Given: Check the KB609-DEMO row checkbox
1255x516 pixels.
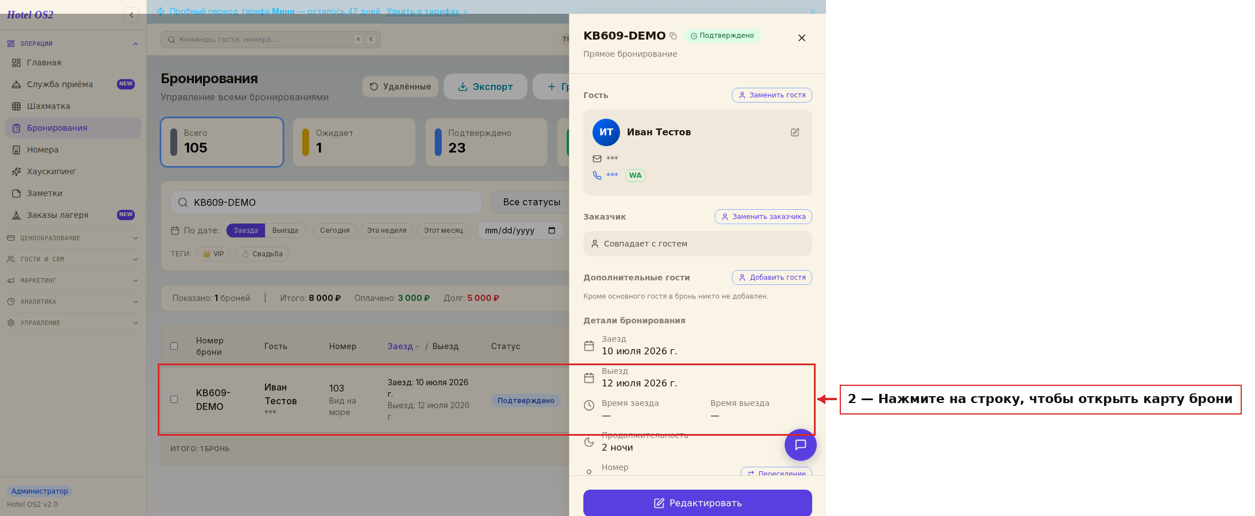Looking at the screenshot, I should [174, 400].
